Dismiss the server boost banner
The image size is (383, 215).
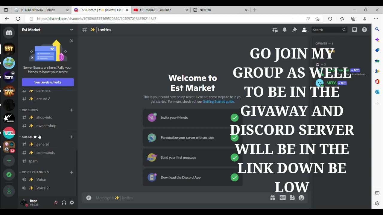coord(72,41)
